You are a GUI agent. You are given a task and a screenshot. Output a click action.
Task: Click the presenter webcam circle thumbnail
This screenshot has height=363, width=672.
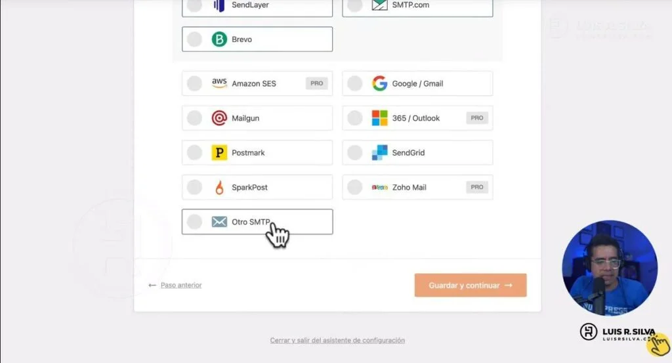[x=610, y=268]
